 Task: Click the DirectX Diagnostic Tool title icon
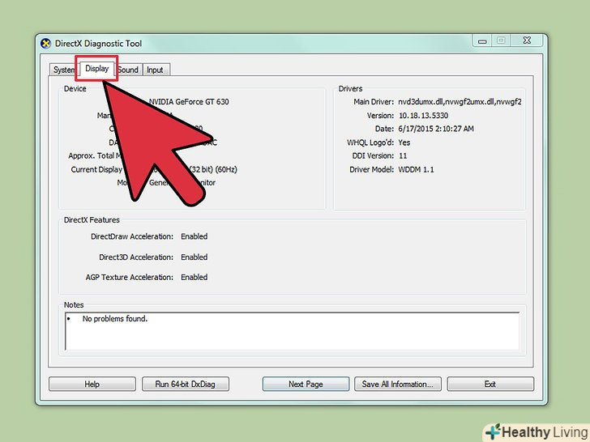pos(45,44)
